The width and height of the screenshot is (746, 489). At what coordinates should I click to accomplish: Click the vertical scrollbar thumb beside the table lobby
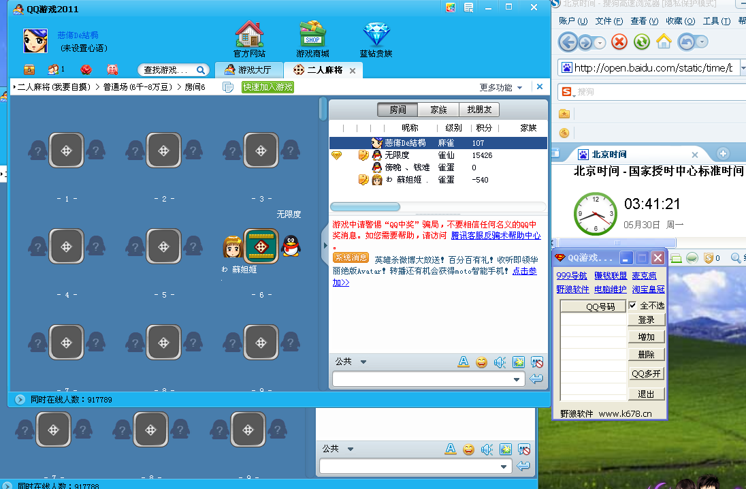(x=323, y=109)
